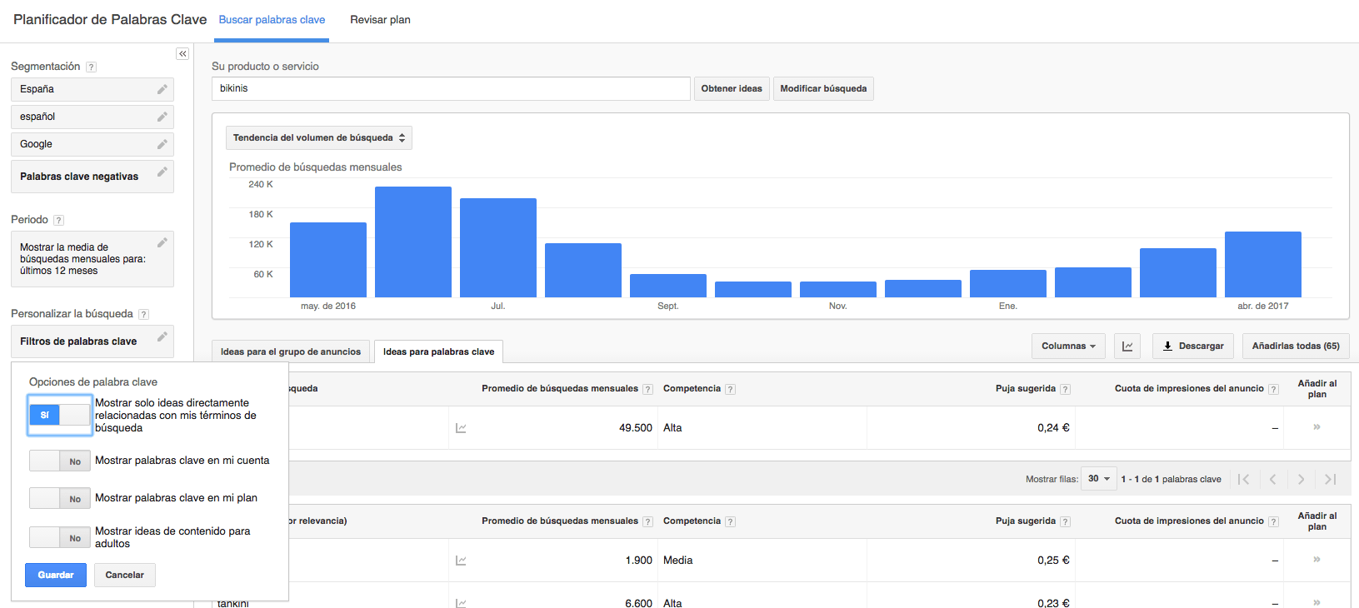1359x608 pixels.
Task: Focus the product or service field containing bikinis
Action: point(451,88)
